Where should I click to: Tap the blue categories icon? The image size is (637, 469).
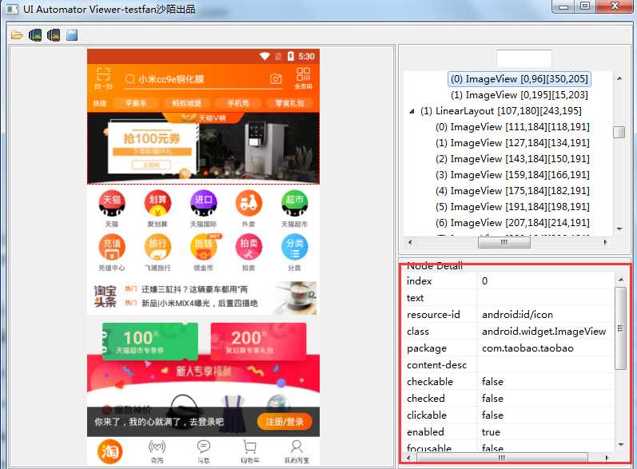click(295, 247)
